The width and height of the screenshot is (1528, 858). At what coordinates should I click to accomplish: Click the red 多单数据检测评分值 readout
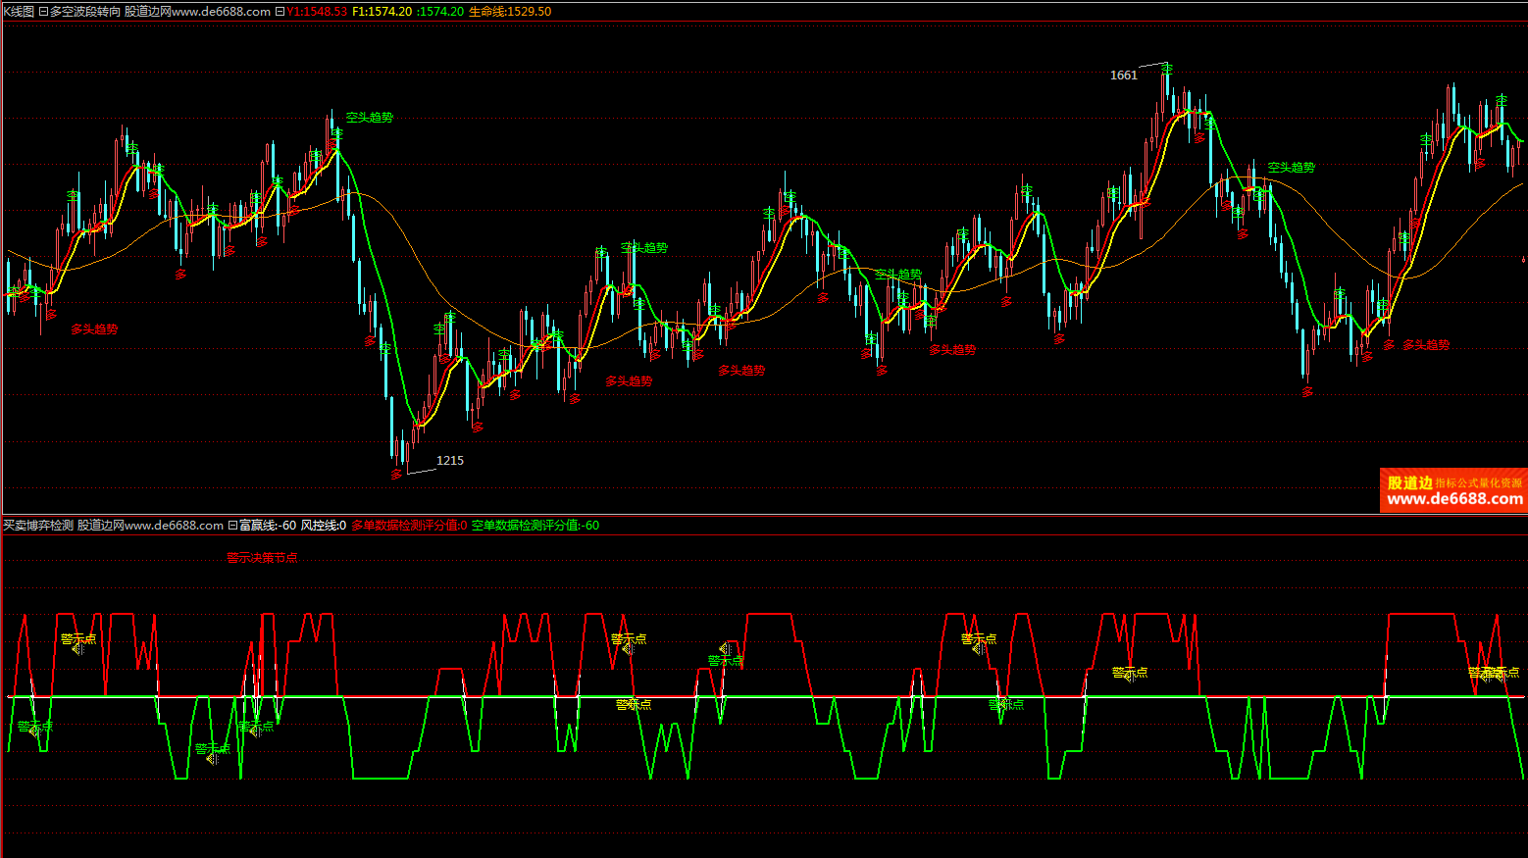408,526
